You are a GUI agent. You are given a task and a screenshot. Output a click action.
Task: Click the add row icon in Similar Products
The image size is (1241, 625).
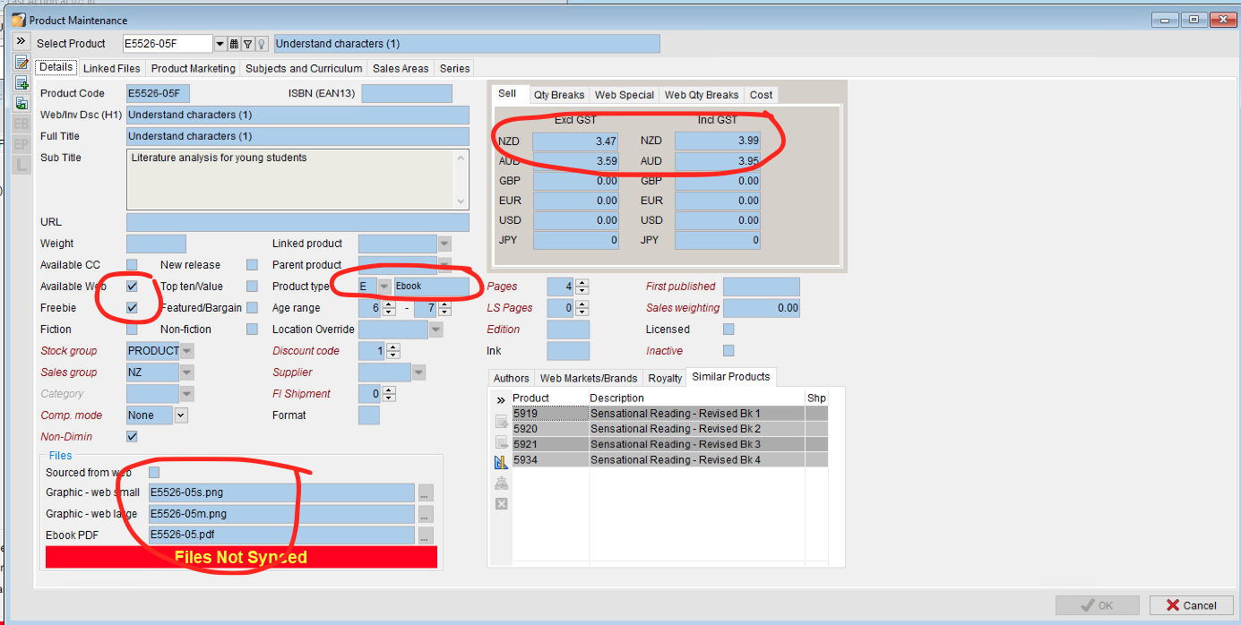pos(502,421)
